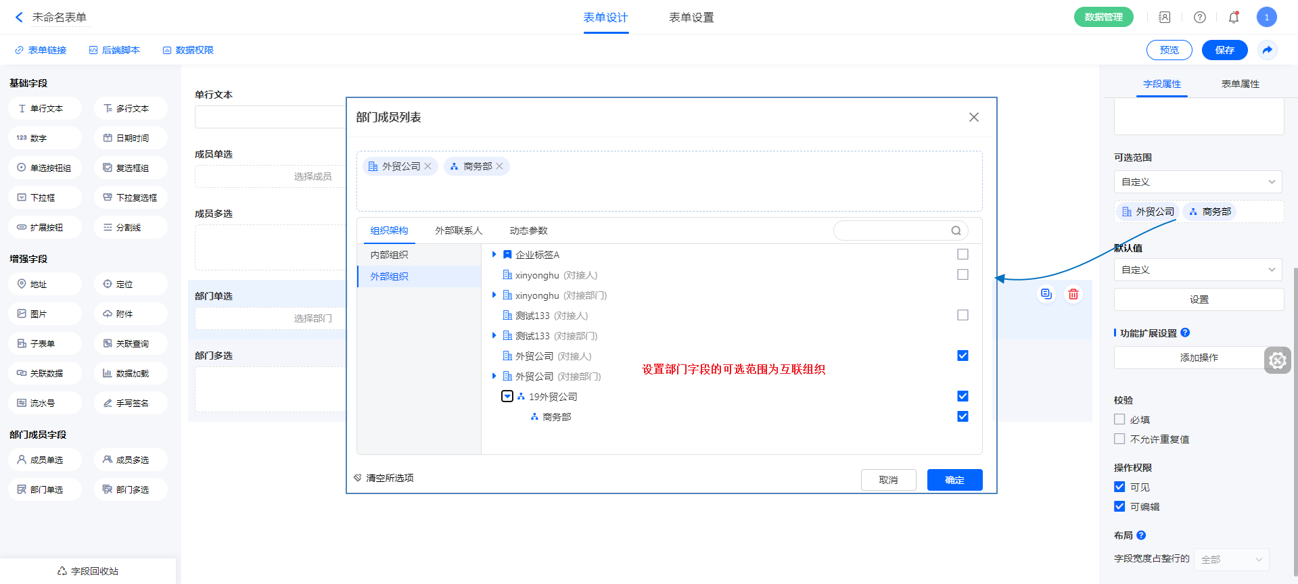1298x584 pixels.
Task: Expand the 企业标签A tree node
Action: click(494, 255)
